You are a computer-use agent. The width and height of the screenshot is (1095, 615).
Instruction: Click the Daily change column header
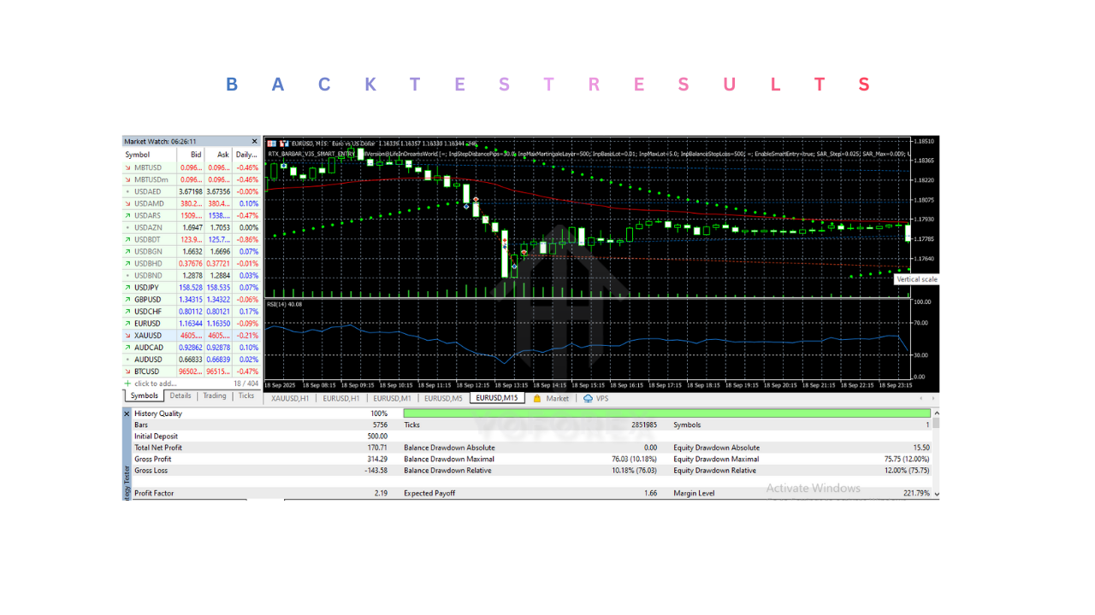[x=246, y=155]
